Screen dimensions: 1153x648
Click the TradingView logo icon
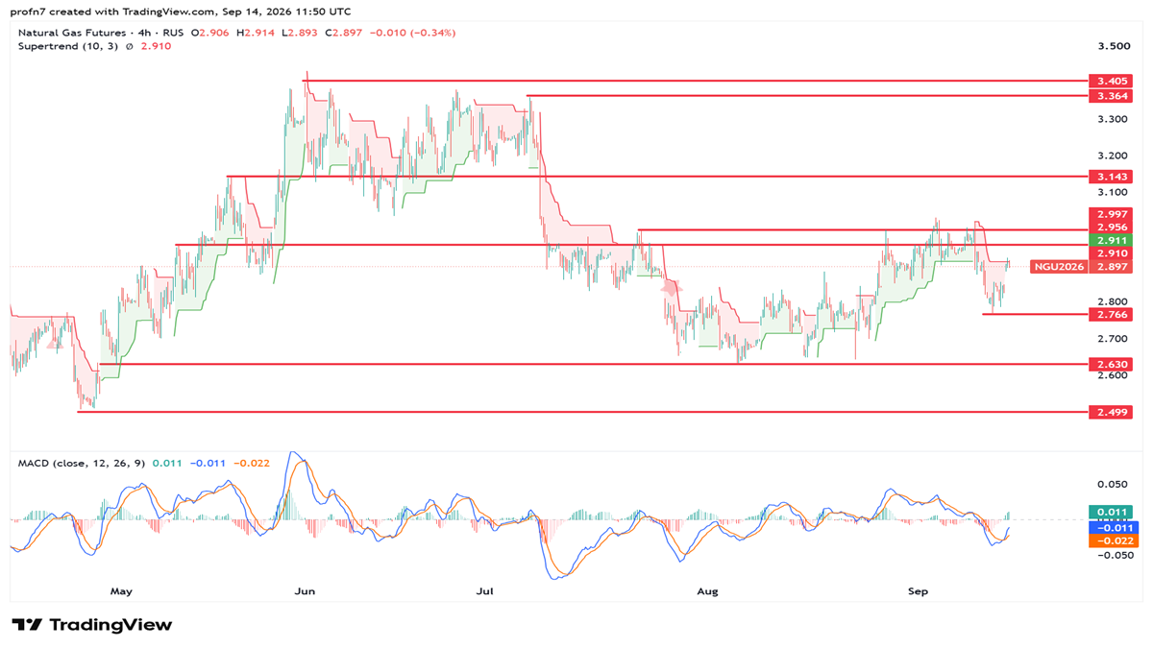tap(27, 625)
